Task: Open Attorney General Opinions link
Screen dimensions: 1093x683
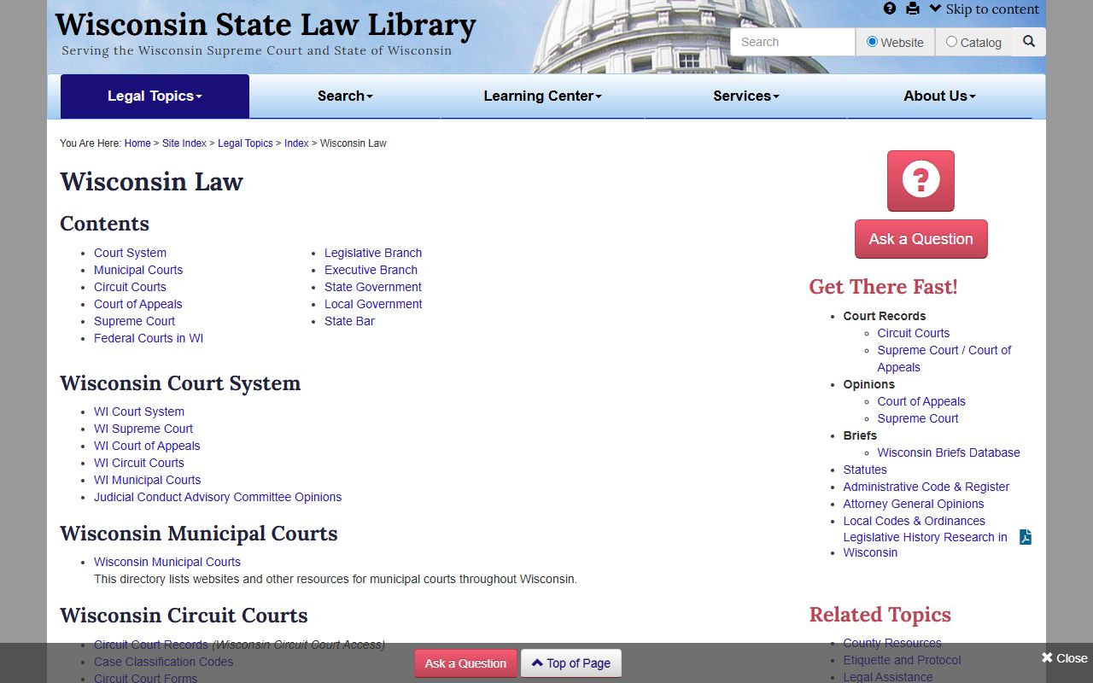Action: (914, 504)
